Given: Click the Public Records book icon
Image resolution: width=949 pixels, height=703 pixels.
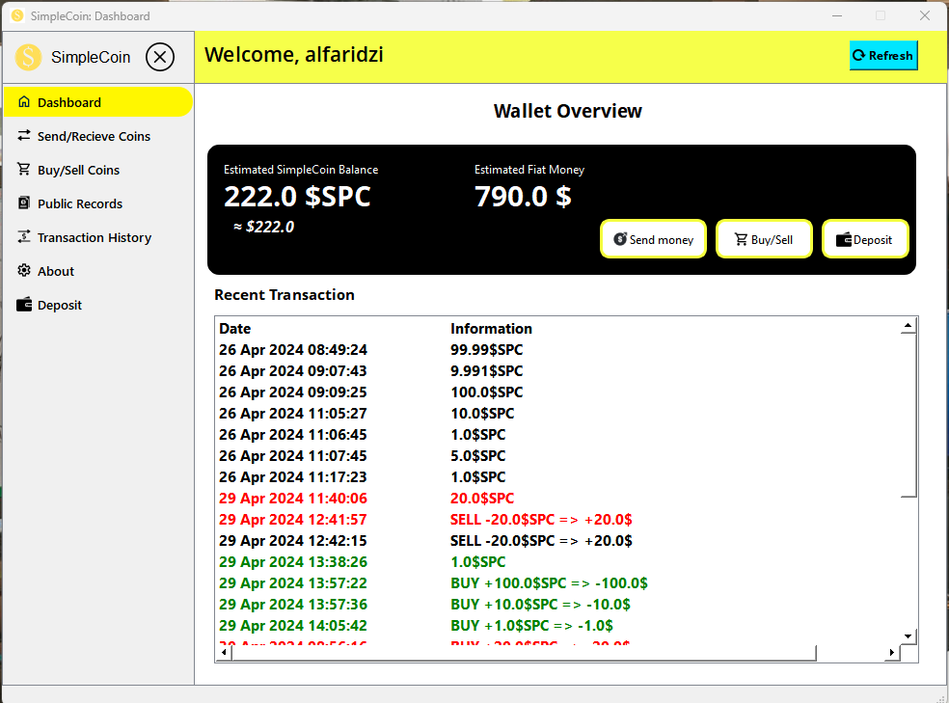Looking at the screenshot, I should tap(24, 203).
